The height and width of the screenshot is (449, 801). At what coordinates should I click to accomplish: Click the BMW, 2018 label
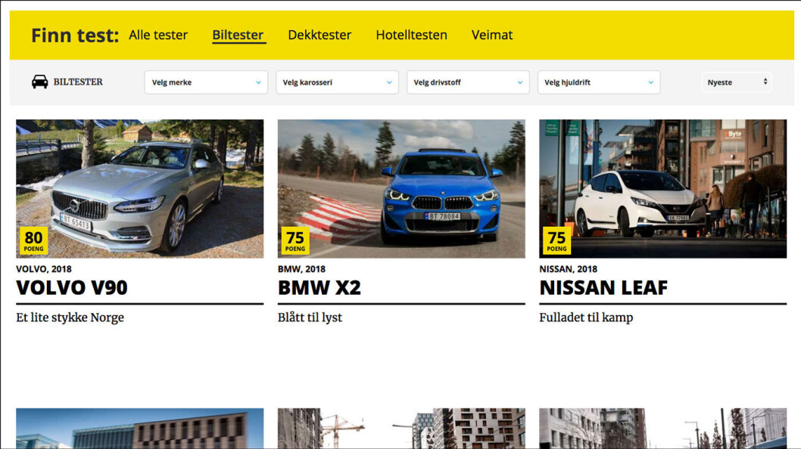[x=301, y=269]
